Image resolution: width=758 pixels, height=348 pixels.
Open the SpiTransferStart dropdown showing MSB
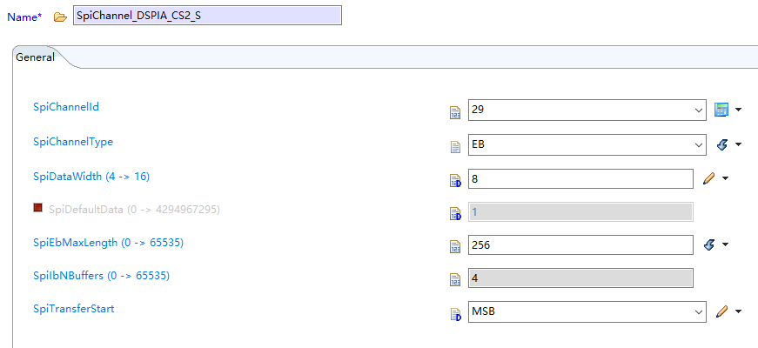coord(699,311)
